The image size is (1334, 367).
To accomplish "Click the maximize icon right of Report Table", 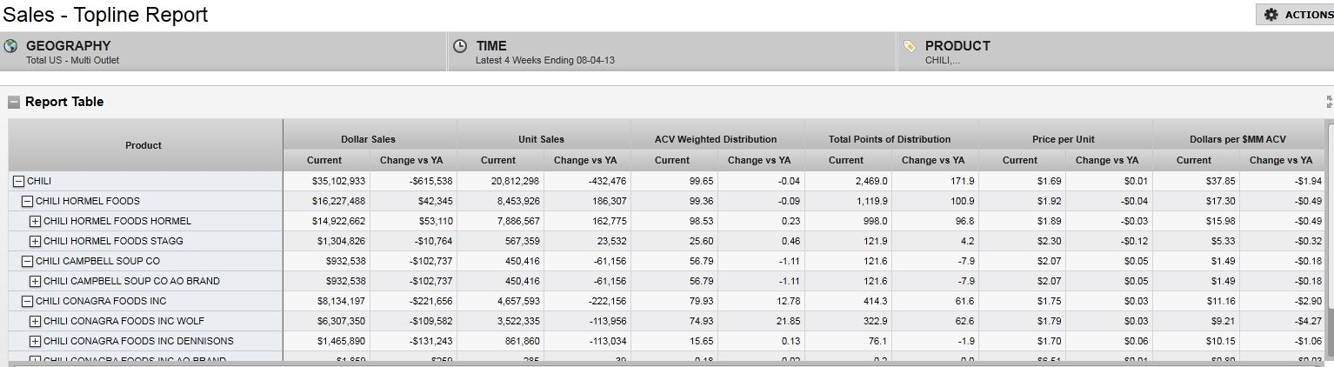I will click(1329, 102).
